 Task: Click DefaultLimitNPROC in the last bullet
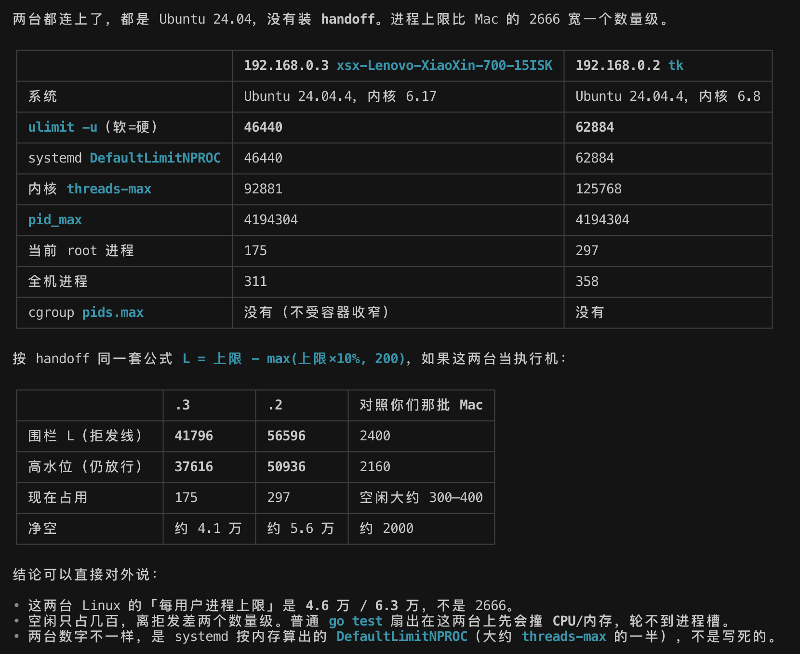pos(402,637)
